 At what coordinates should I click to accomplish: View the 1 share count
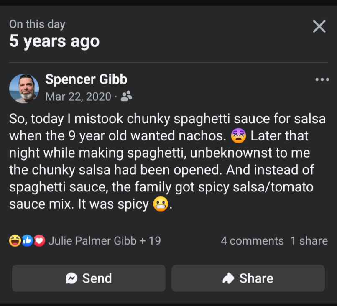coord(309,241)
